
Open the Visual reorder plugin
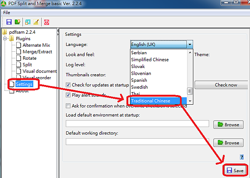tap(37, 78)
